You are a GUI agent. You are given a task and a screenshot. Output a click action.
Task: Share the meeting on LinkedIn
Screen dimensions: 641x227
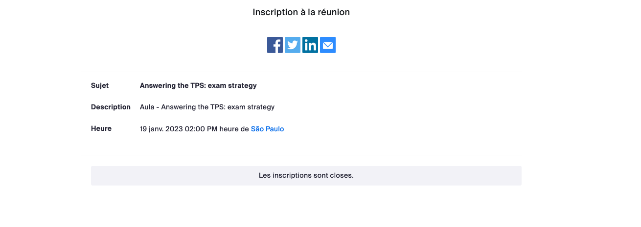click(x=310, y=45)
